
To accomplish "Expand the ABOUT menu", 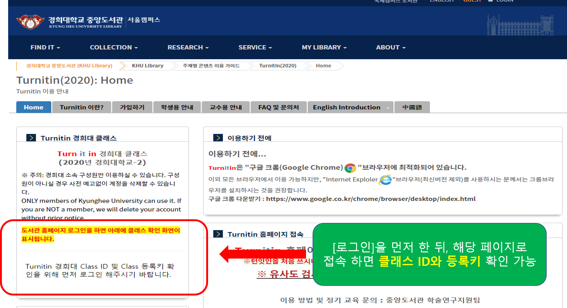I will pyautogui.click(x=391, y=47).
